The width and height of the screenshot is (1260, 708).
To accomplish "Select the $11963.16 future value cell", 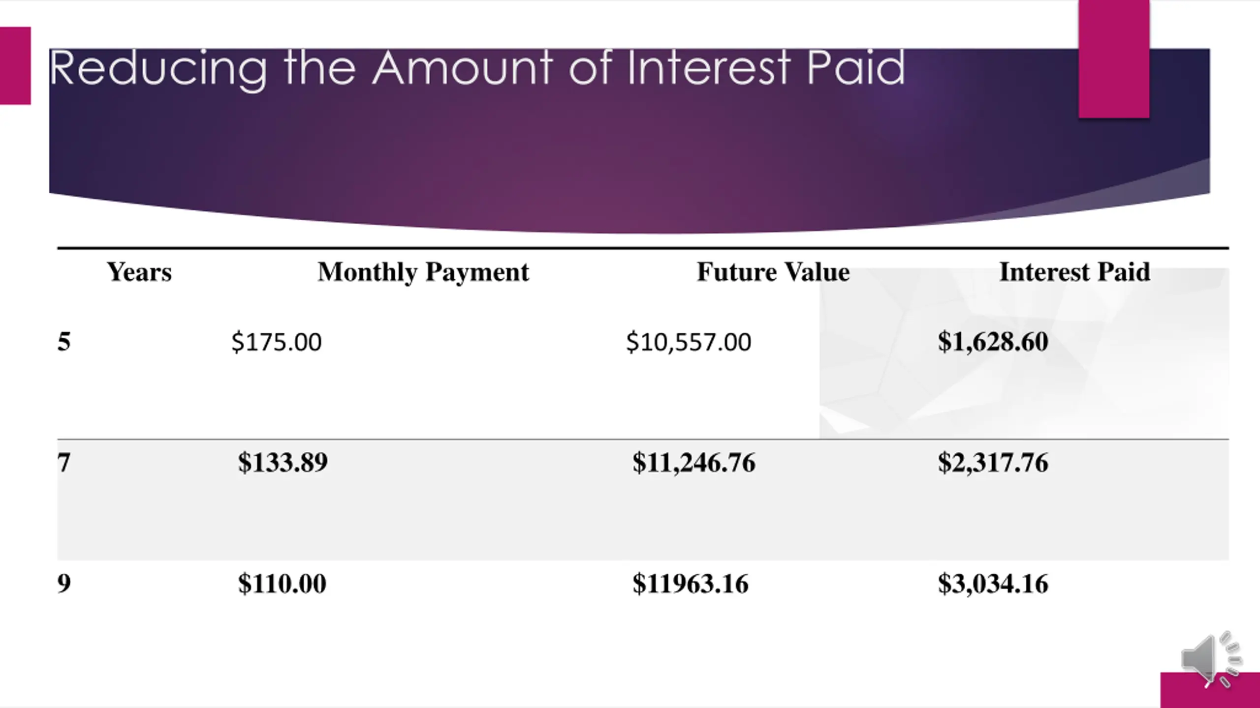I will (x=691, y=584).
